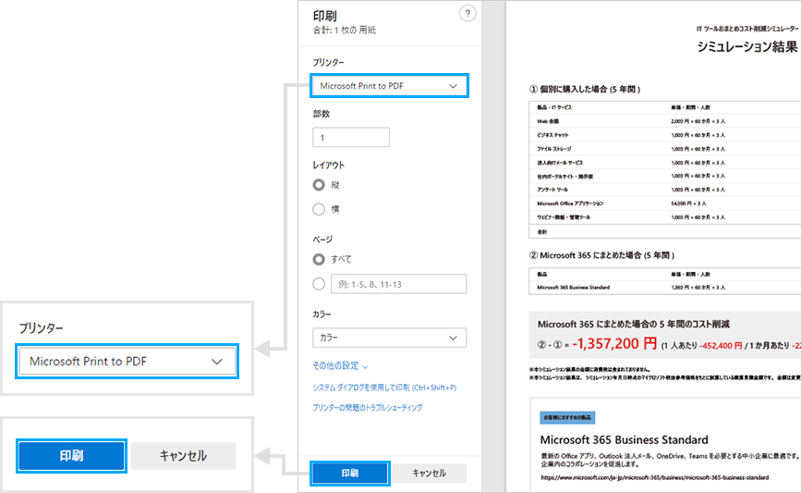
Task: Click the help question mark icon
Action: 468,13
